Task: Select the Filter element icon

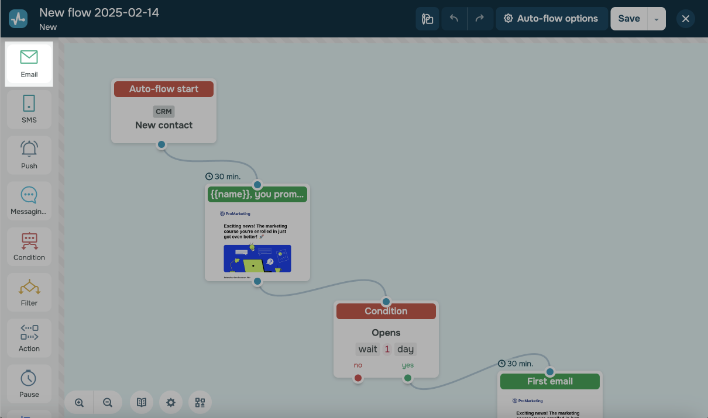Action: 29,292
